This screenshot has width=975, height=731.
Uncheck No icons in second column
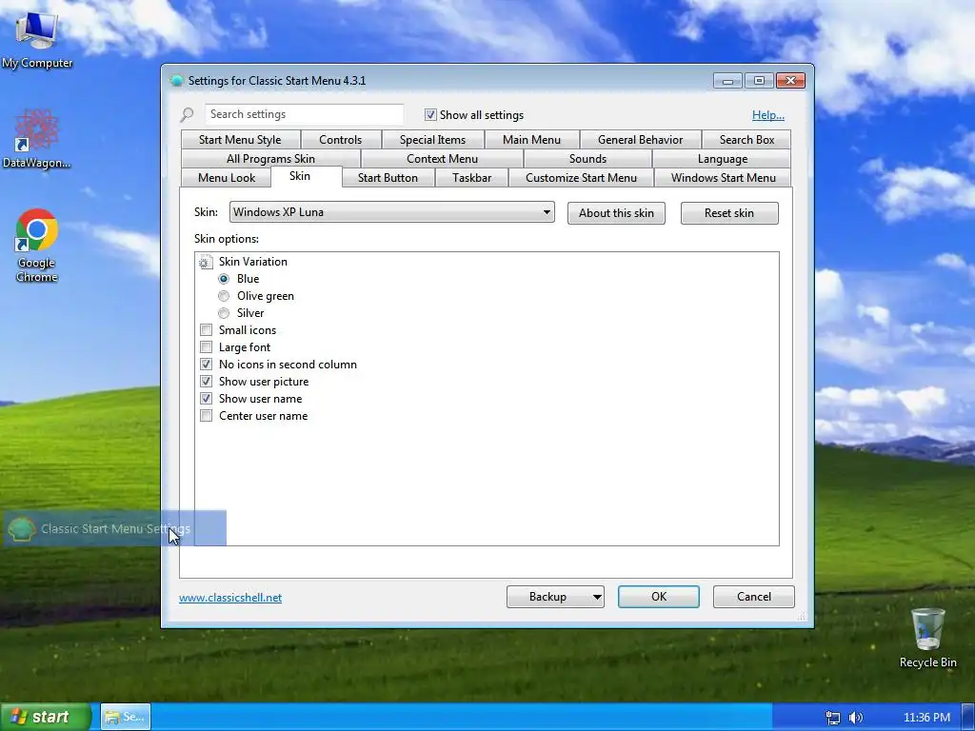point(206,365)
